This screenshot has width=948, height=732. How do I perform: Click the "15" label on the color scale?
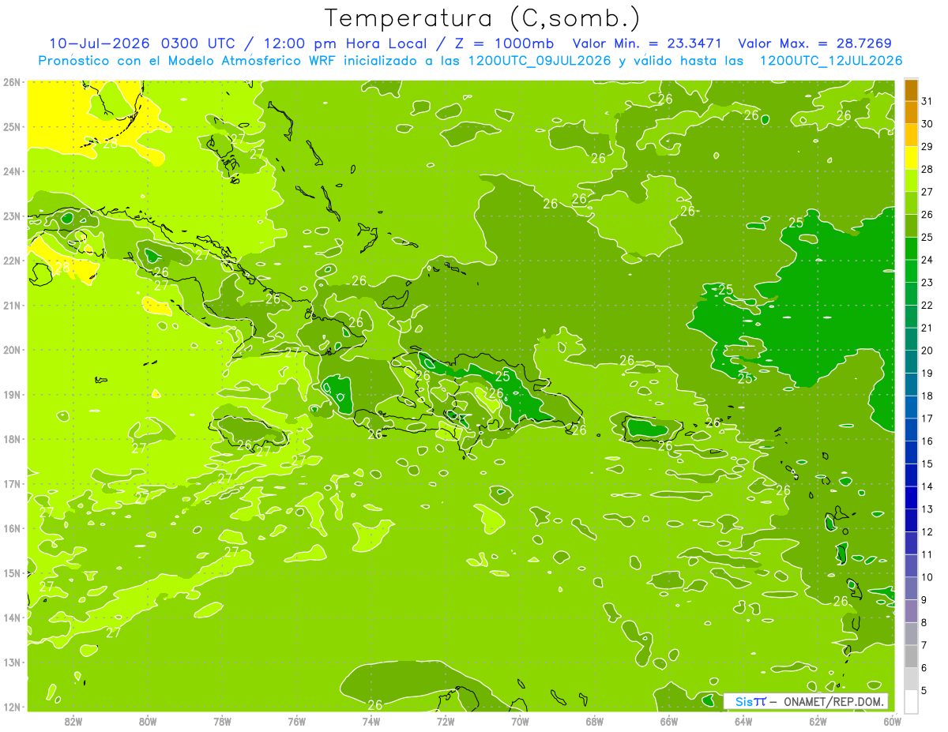point(927,464)
